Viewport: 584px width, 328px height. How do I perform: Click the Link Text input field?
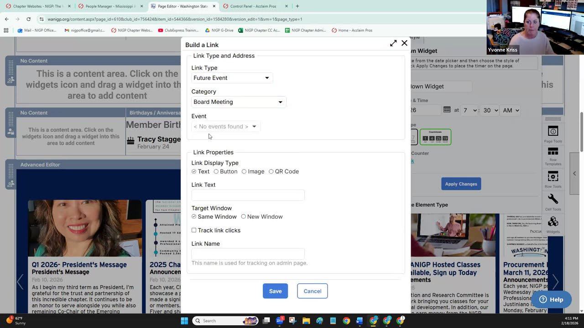click(x=248, y=195)
